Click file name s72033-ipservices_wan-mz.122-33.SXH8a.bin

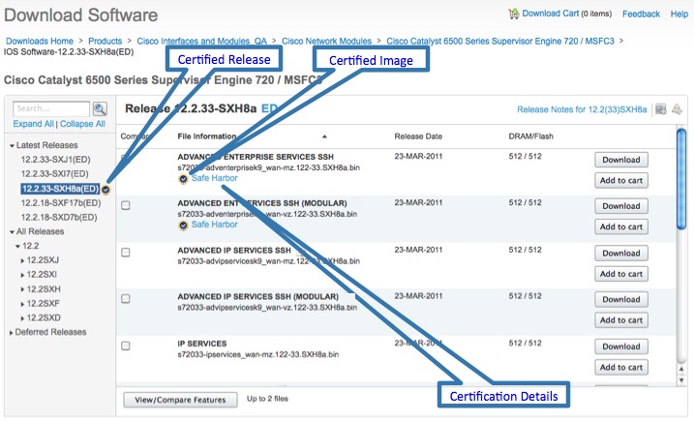pyautogui.click(x=258, y=354)
